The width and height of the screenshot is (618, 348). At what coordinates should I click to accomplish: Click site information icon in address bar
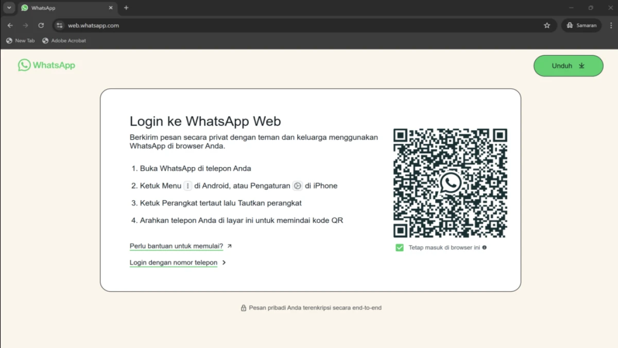[x=60, y=25]
